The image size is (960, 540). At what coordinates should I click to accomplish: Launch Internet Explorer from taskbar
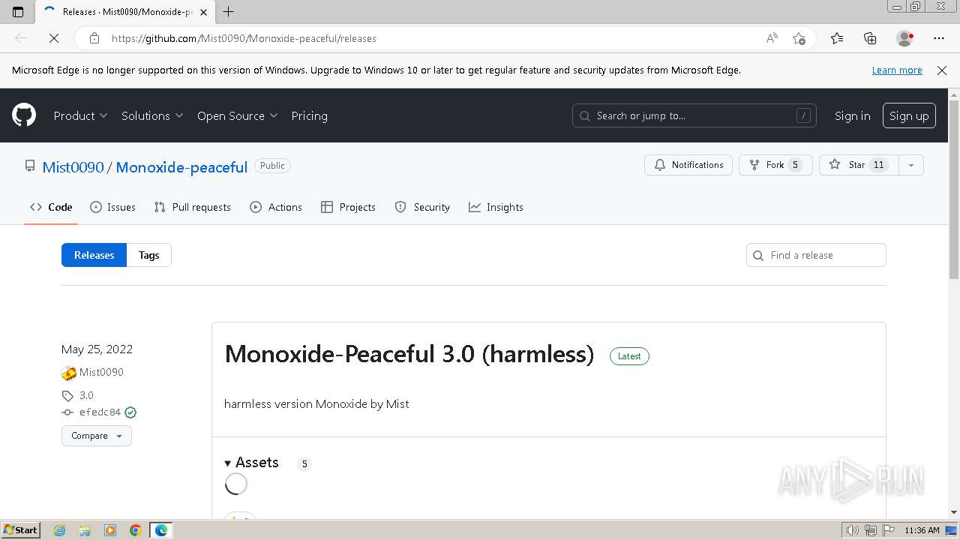(60, 530)
